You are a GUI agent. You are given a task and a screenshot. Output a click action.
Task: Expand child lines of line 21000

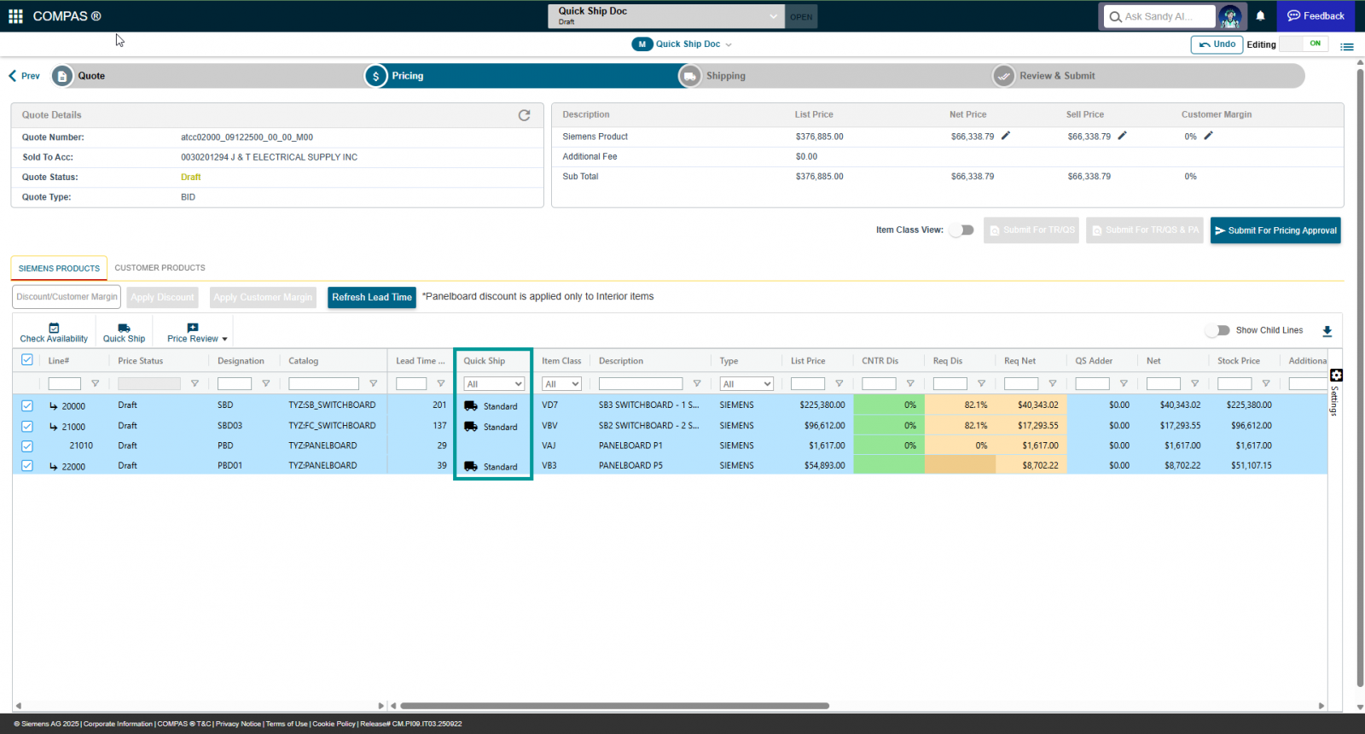[x=53, y=427]
